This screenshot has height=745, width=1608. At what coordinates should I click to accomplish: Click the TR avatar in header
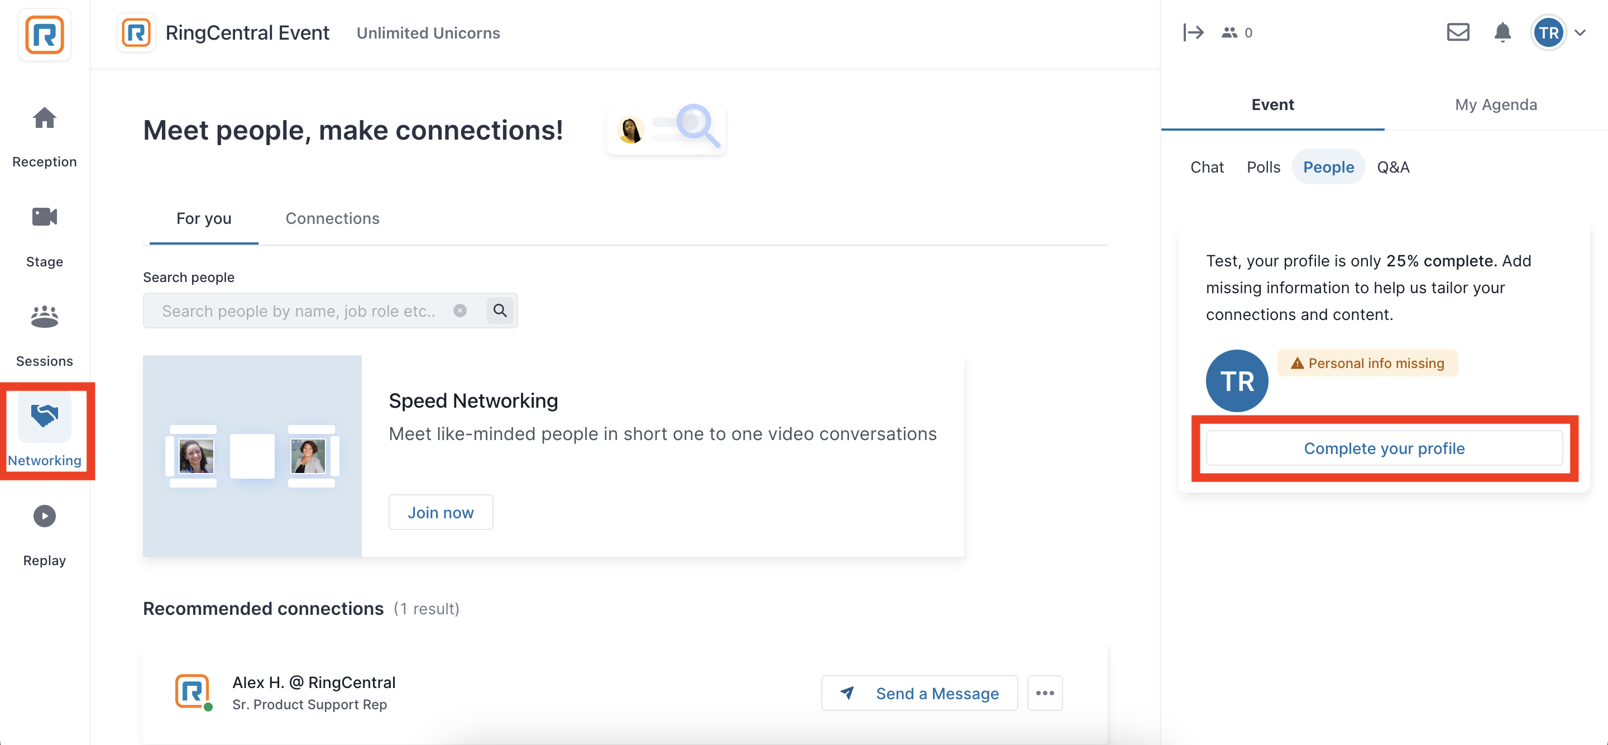point(1548,33)
